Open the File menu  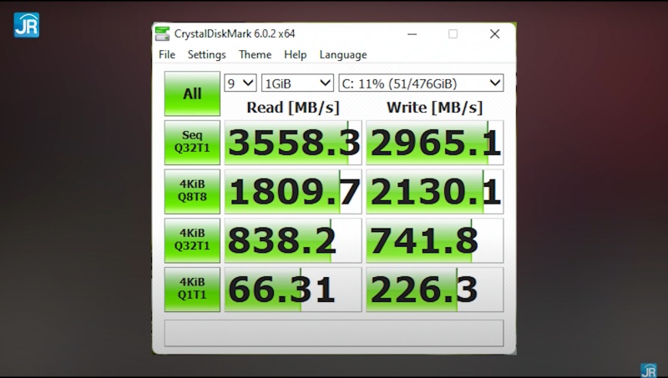[167, 55]
